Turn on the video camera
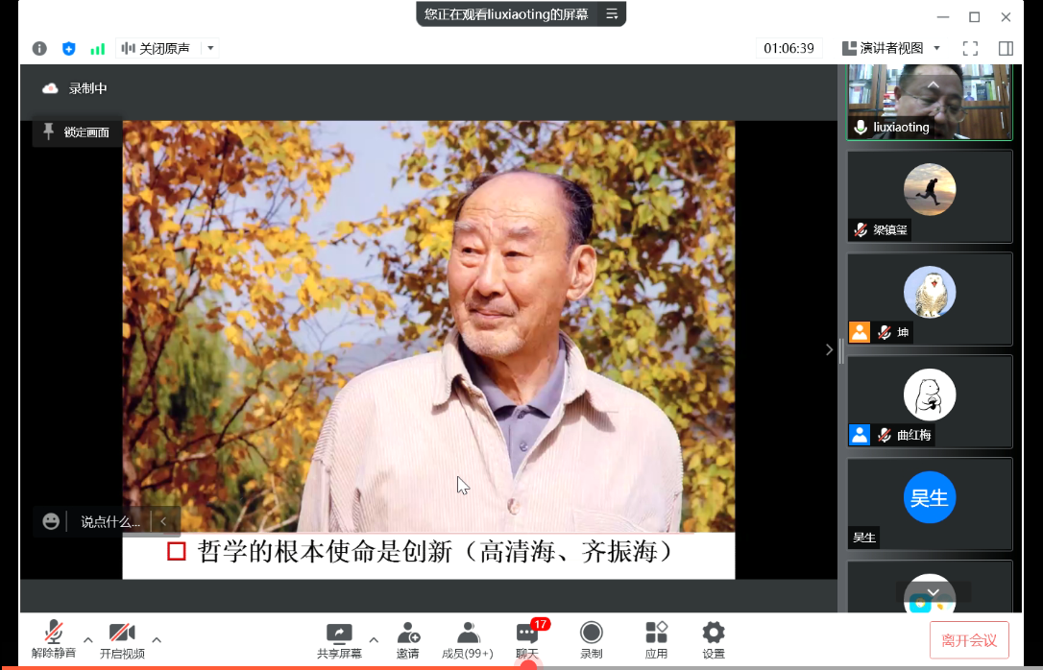Screen dimensions: 1043x670 (x=122, y=640)
